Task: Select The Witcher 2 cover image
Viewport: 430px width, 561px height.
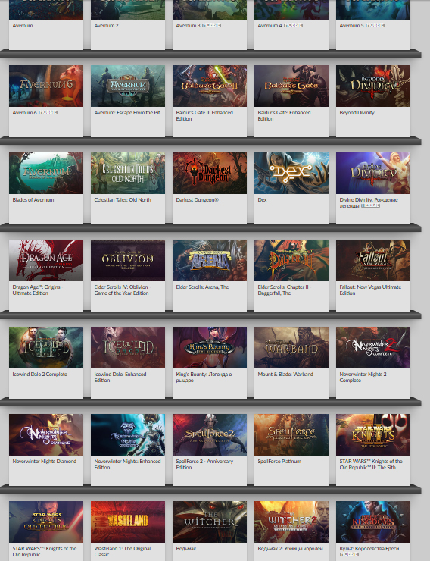Action: [291, 522]
